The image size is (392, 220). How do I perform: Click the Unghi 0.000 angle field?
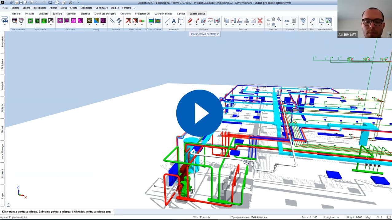pos(359,217)
